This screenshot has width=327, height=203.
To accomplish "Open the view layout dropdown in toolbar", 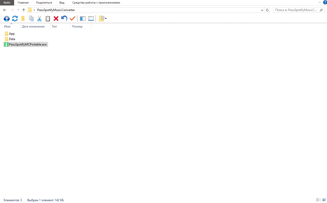I will (103, 19).
